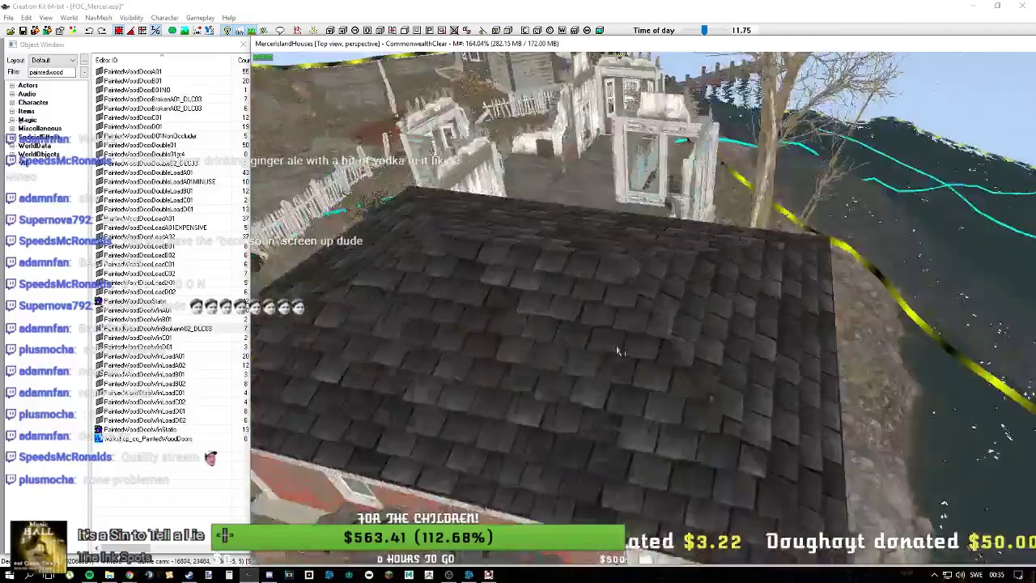Screen dimensions: 1036x583
Task: Open the Gameplay menu
Action: click(200, 18)
